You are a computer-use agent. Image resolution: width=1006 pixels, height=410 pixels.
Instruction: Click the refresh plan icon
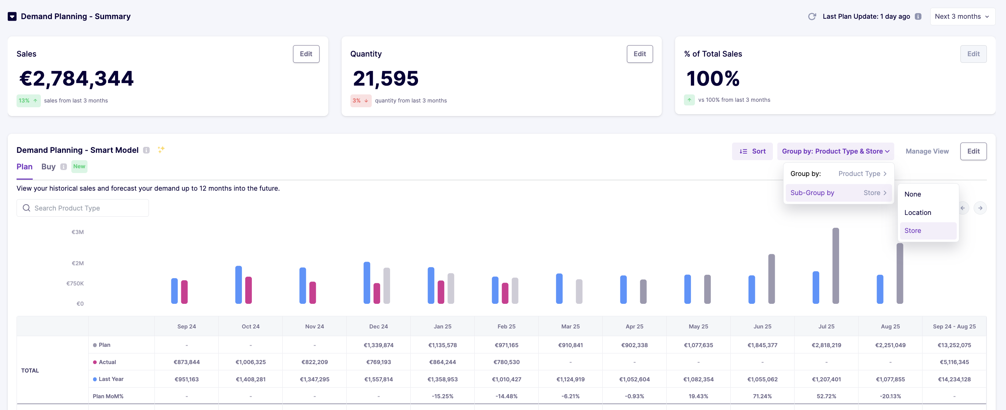(x=812, y=17)
